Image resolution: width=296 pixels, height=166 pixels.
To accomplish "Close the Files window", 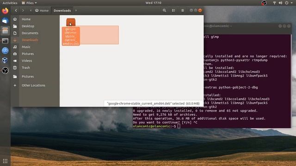I will pos(200,10).
